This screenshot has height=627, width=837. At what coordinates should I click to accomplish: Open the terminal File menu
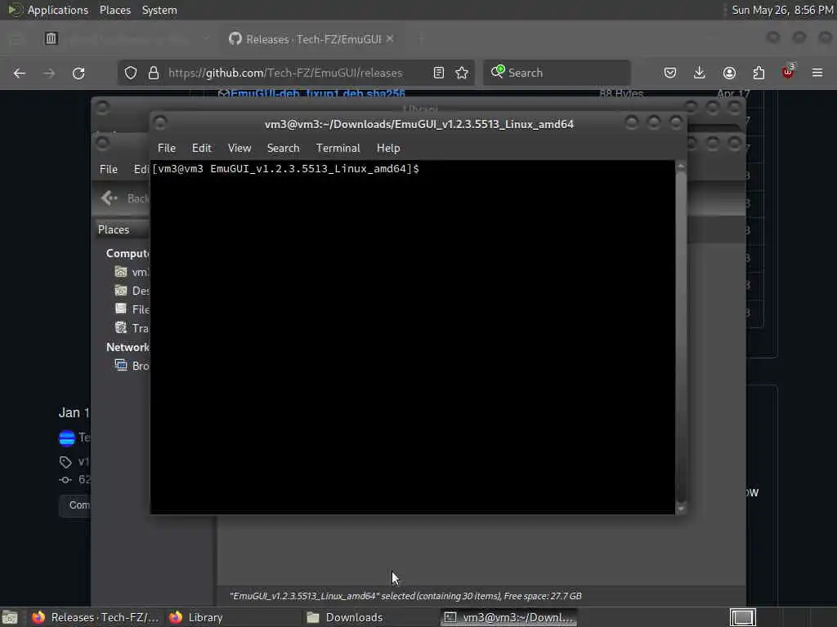[167, 149]
